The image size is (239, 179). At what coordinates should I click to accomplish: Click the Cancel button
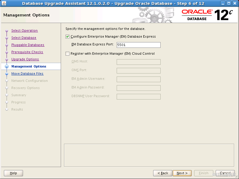pos(225,173)
